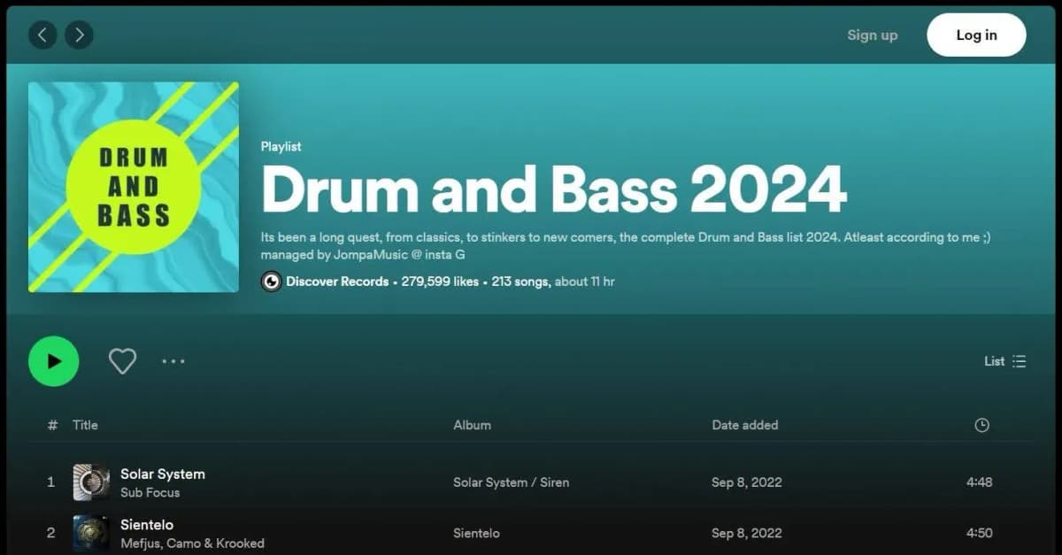Click the Date added column header
Screen dimensions: 1062x555
click(745, 425)
